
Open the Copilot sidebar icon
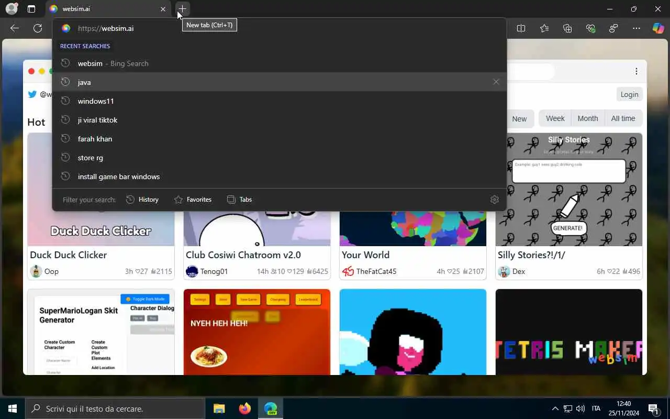[658, 28]
